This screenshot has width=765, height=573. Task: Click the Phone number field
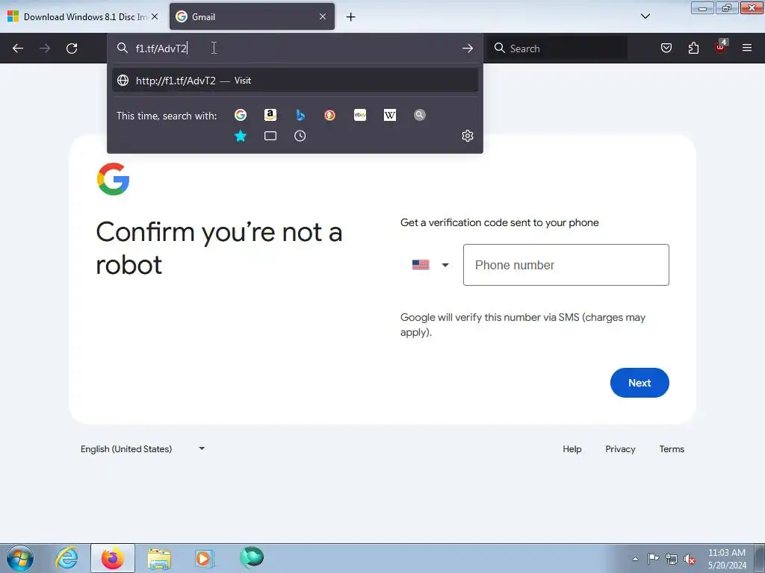tap(566, 265)
